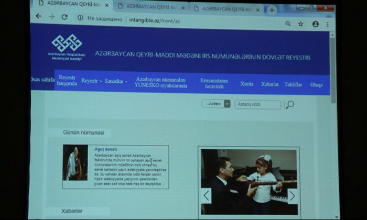Screen dimensions: 367x220
Task: Click the scrollbar down arrow
Action: (x=337, y=217)
